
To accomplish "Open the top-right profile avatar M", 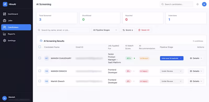I will pos(204,4).
